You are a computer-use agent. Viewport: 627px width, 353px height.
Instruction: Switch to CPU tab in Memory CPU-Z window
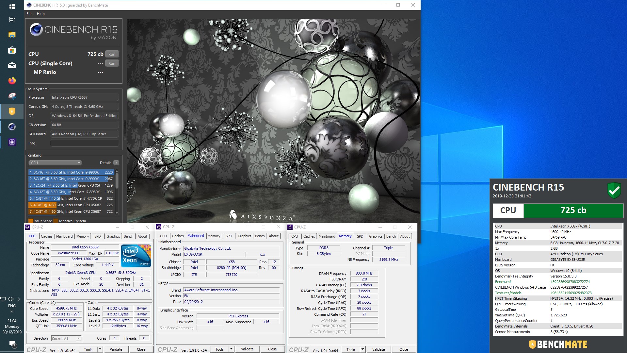[x=295, y=236]
